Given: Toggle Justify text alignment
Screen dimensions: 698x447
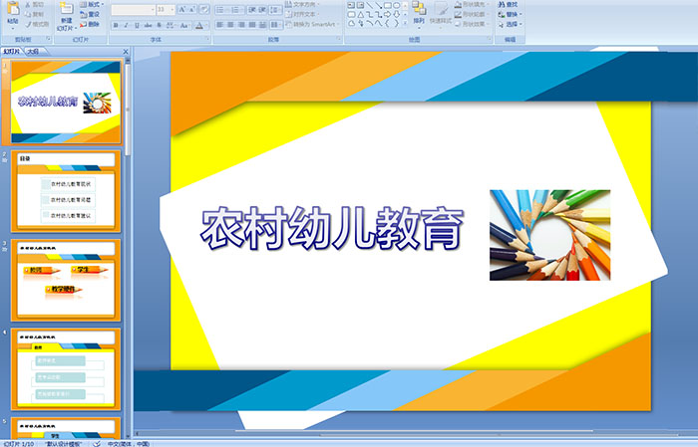Looking at the screenshot, I should (x=252, y=25).
